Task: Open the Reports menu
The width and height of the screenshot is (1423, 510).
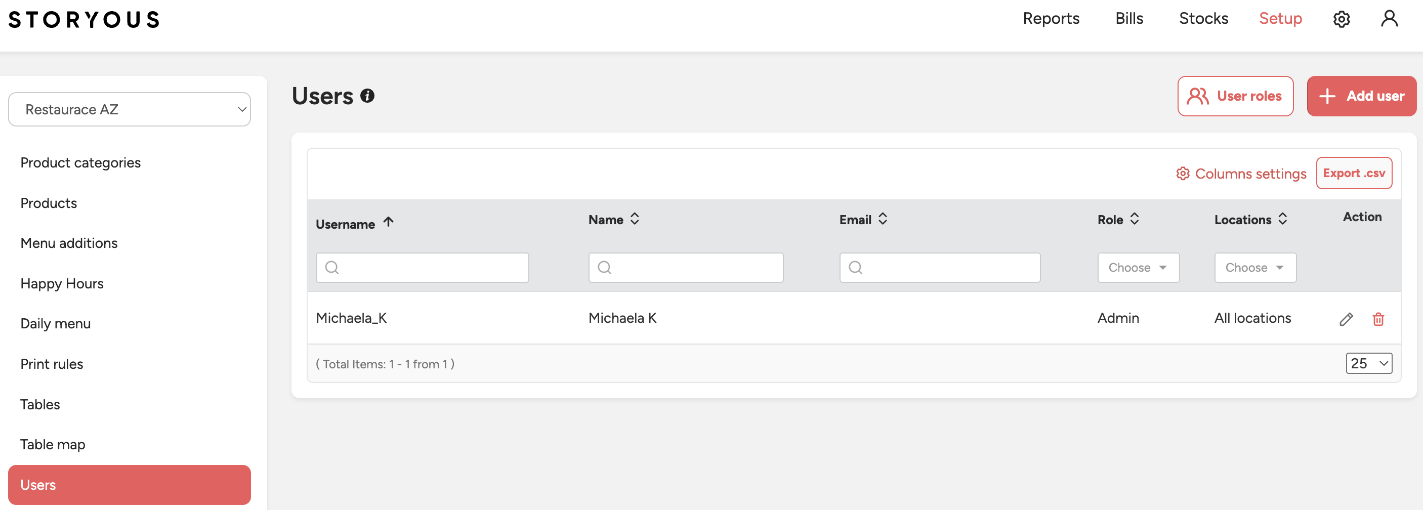Action: pos(1051,19)
